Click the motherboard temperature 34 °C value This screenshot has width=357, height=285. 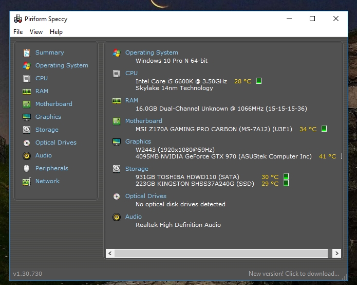(x=308, y=129)
